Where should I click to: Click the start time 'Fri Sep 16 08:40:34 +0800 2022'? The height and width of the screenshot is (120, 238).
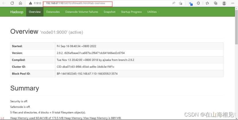point(76,46)
